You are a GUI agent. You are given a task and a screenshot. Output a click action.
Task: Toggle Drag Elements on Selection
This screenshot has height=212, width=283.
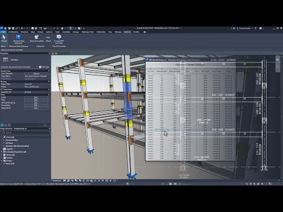pos(262,184)
